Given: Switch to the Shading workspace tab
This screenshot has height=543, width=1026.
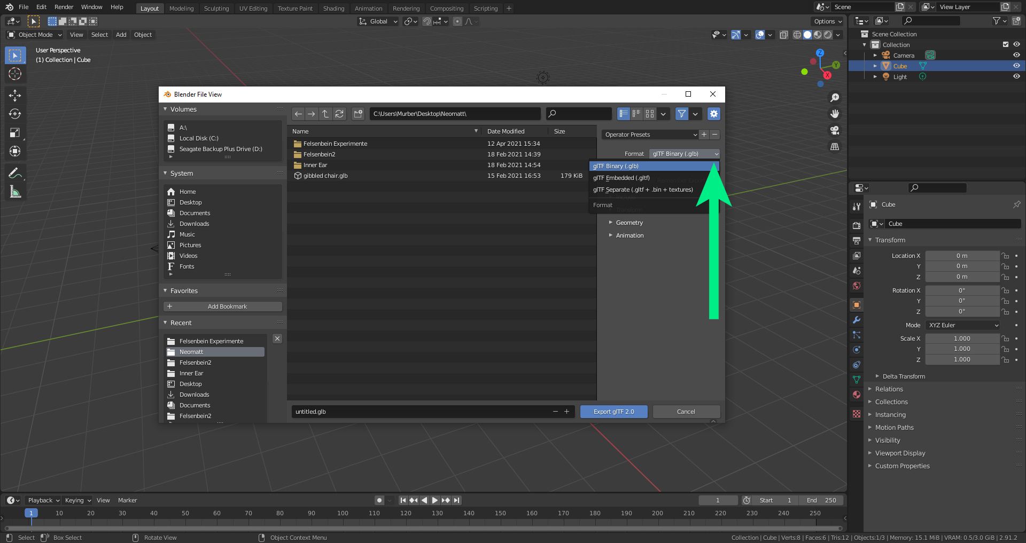Looking at the screenshot, I should [x=333, y=9].
